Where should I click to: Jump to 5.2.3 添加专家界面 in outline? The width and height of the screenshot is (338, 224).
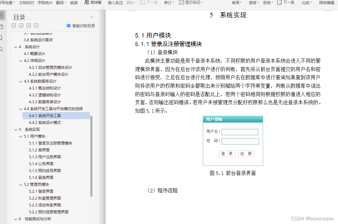(x=45, y=205)
